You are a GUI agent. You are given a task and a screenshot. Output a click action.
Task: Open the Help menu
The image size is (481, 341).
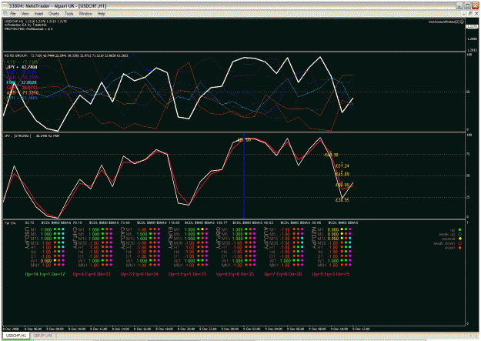(x=102, y=14)
